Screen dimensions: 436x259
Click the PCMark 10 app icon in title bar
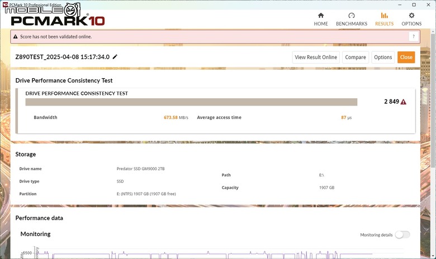coord(4,4)
